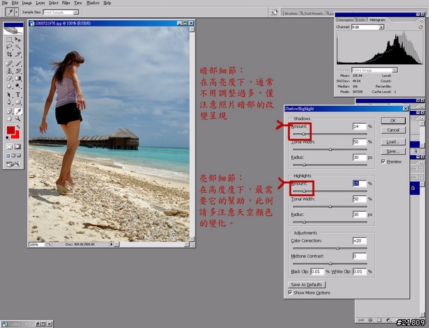429x328 pixels.
Task: Open the Image menu
Action: coord(27,3)
